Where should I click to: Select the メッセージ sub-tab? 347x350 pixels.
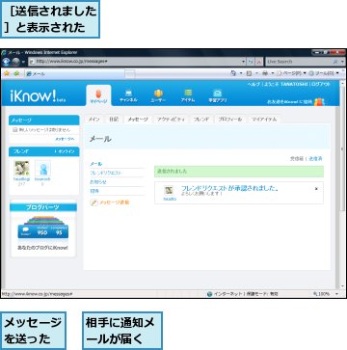[138, 120]
